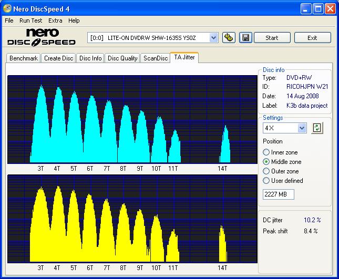Viewport: 339px width, 279px height.
Task: Click the 11T label under the lower graph
Action: pos(173,268)
